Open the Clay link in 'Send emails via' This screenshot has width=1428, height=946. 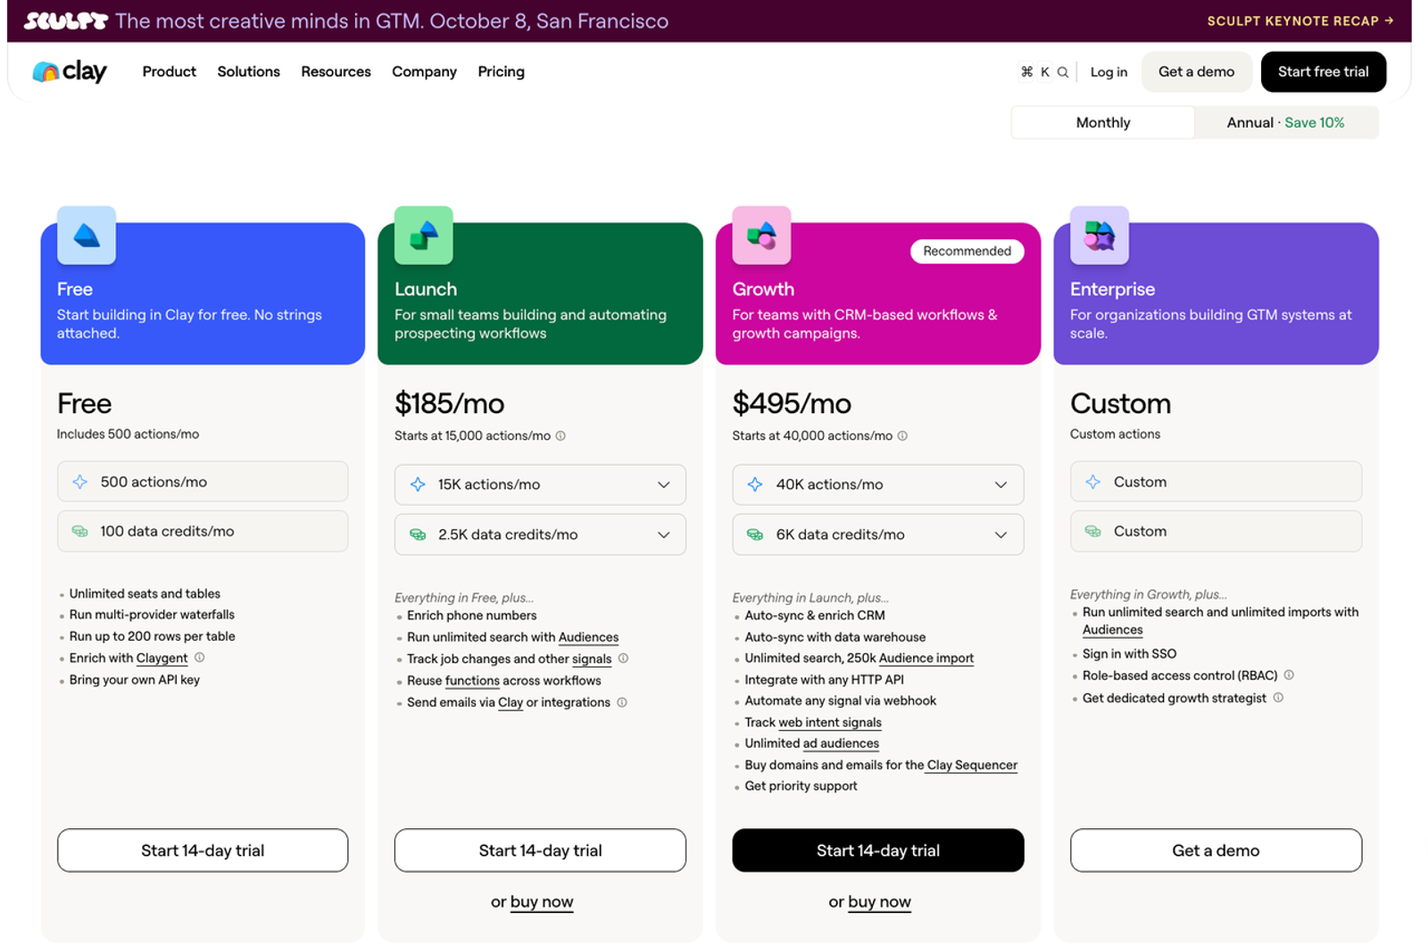coord(511,702)
